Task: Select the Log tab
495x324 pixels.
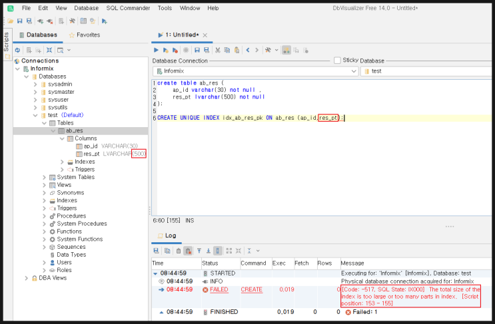Action: coord(167,236)
